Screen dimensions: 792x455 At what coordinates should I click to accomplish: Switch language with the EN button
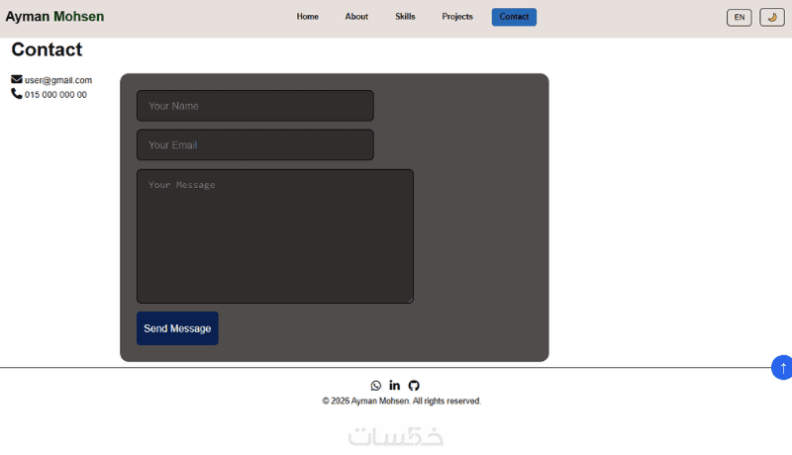tap(739, 17)
